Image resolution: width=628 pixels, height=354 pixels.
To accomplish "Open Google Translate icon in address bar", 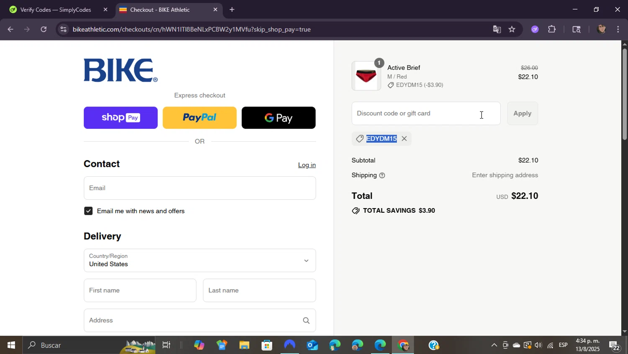I will click(x=497, y=29).
